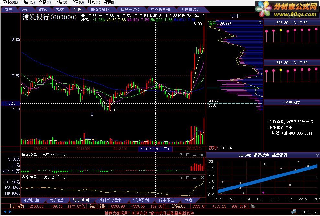Click the PB-ROE 银行板块 浦发银行 panel title
The image size is (320, 216).
tap(263, 155)
